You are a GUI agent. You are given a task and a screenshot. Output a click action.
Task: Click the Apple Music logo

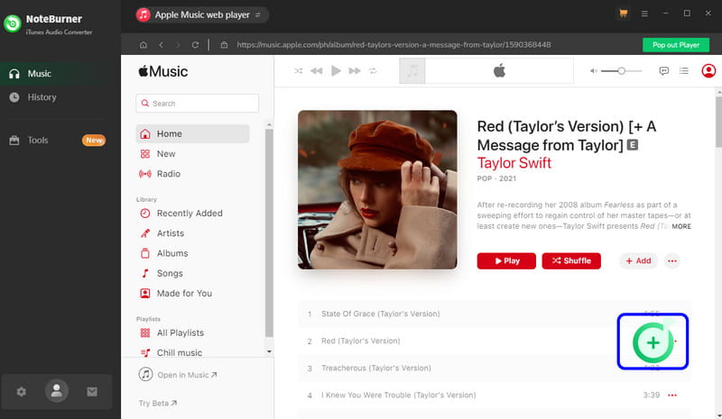(x=163, y=72)
